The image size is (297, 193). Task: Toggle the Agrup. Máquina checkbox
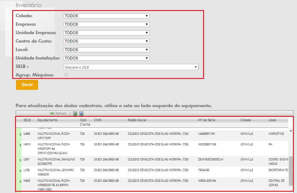(x=66, y=75)
